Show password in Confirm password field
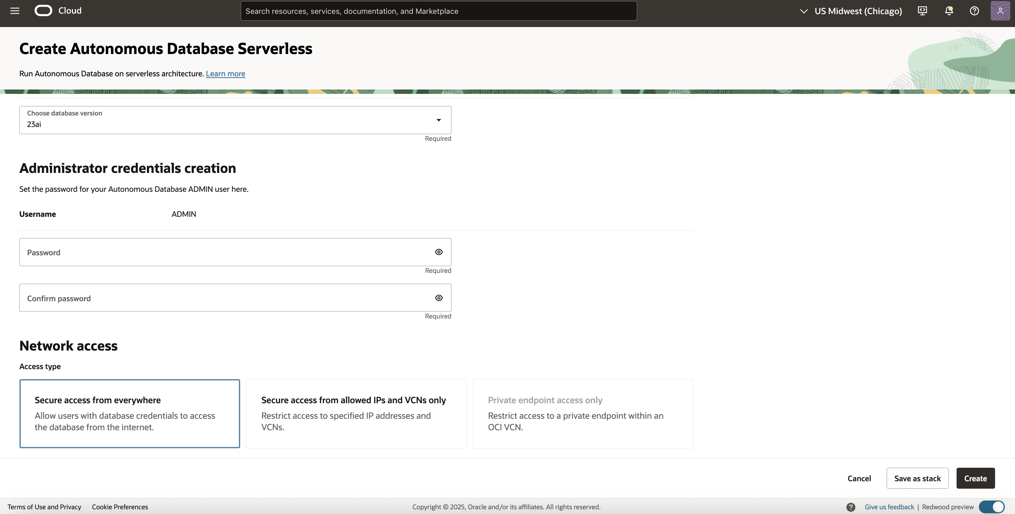 coord(439,298)
